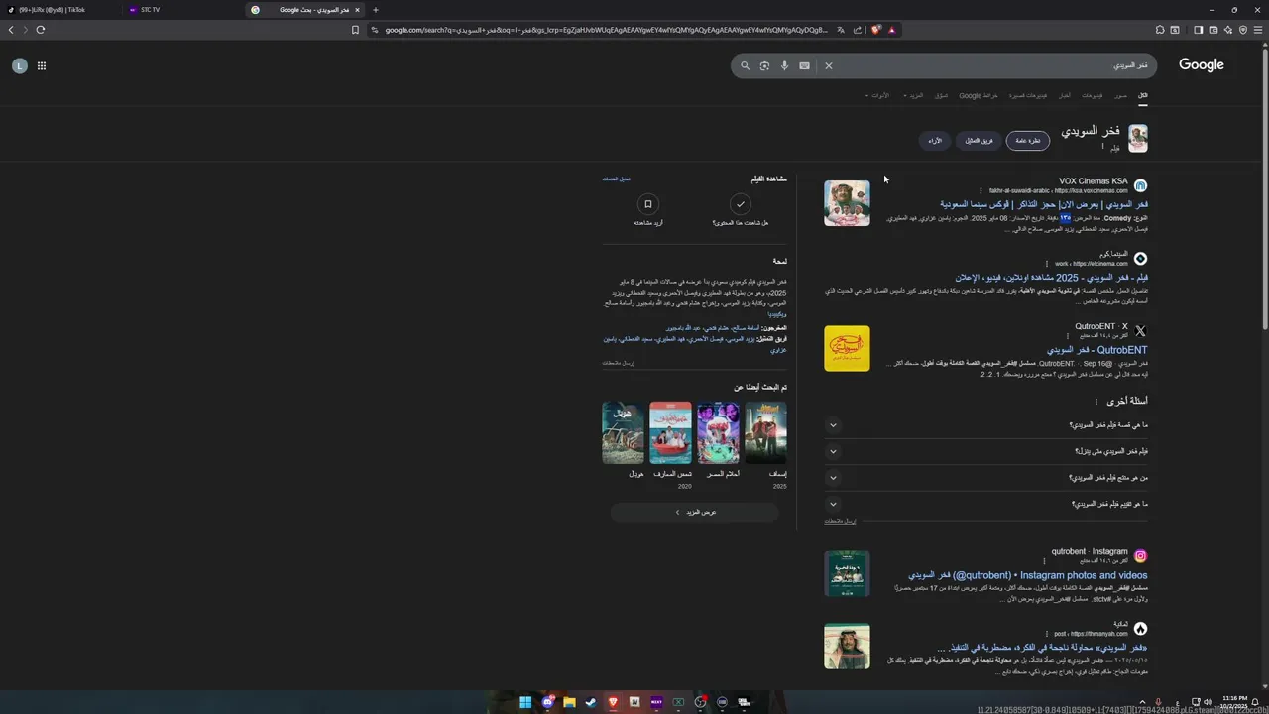Image resolution: width=1269 pixels, height=714 pixels.
Task: Open Brave VPN shield icon in toolbar
Action: pyautogui.click(x=1243, y=30)
